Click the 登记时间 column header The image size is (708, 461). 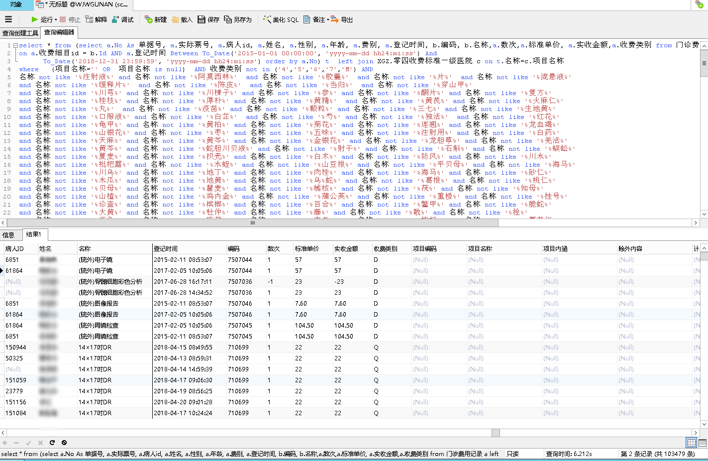coord(166,248)
